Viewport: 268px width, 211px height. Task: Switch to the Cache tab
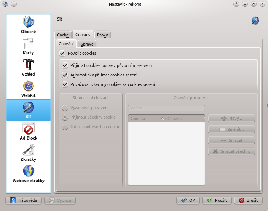click(63, 35)
